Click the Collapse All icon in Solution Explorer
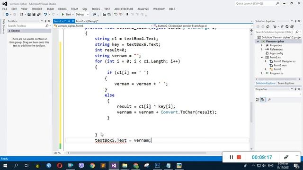The width and height of the screenshot is (303, 170). [x=292, y=26]
